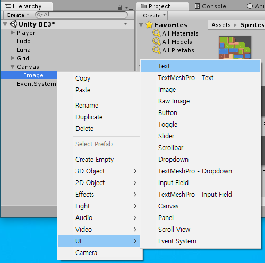This screenshot has width=265, height=263.
Task: Create an Event System object
Action: click(200, 241)
